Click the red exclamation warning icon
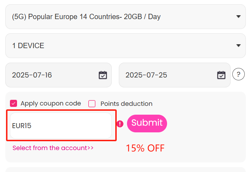 coord(120,124)
